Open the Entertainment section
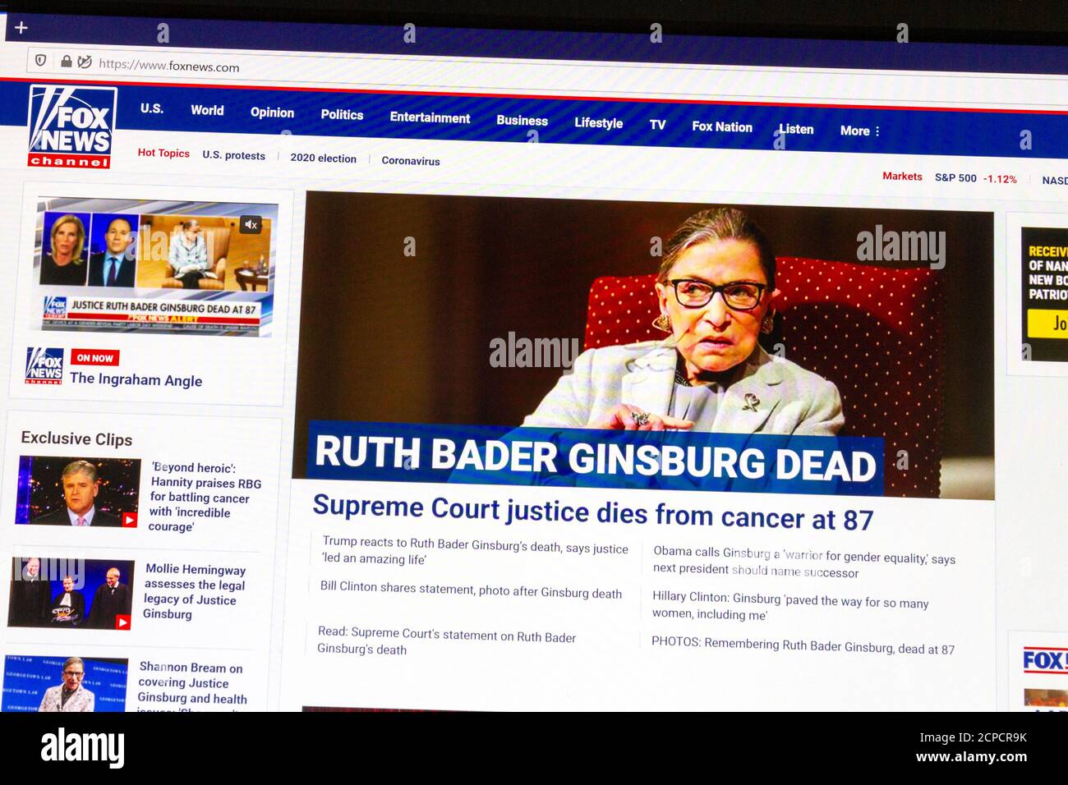The image size is (1068, 785). click(x=430, y=117)
